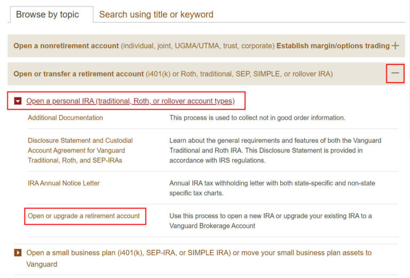Click Establish margin/options trading text

(333, 46)
